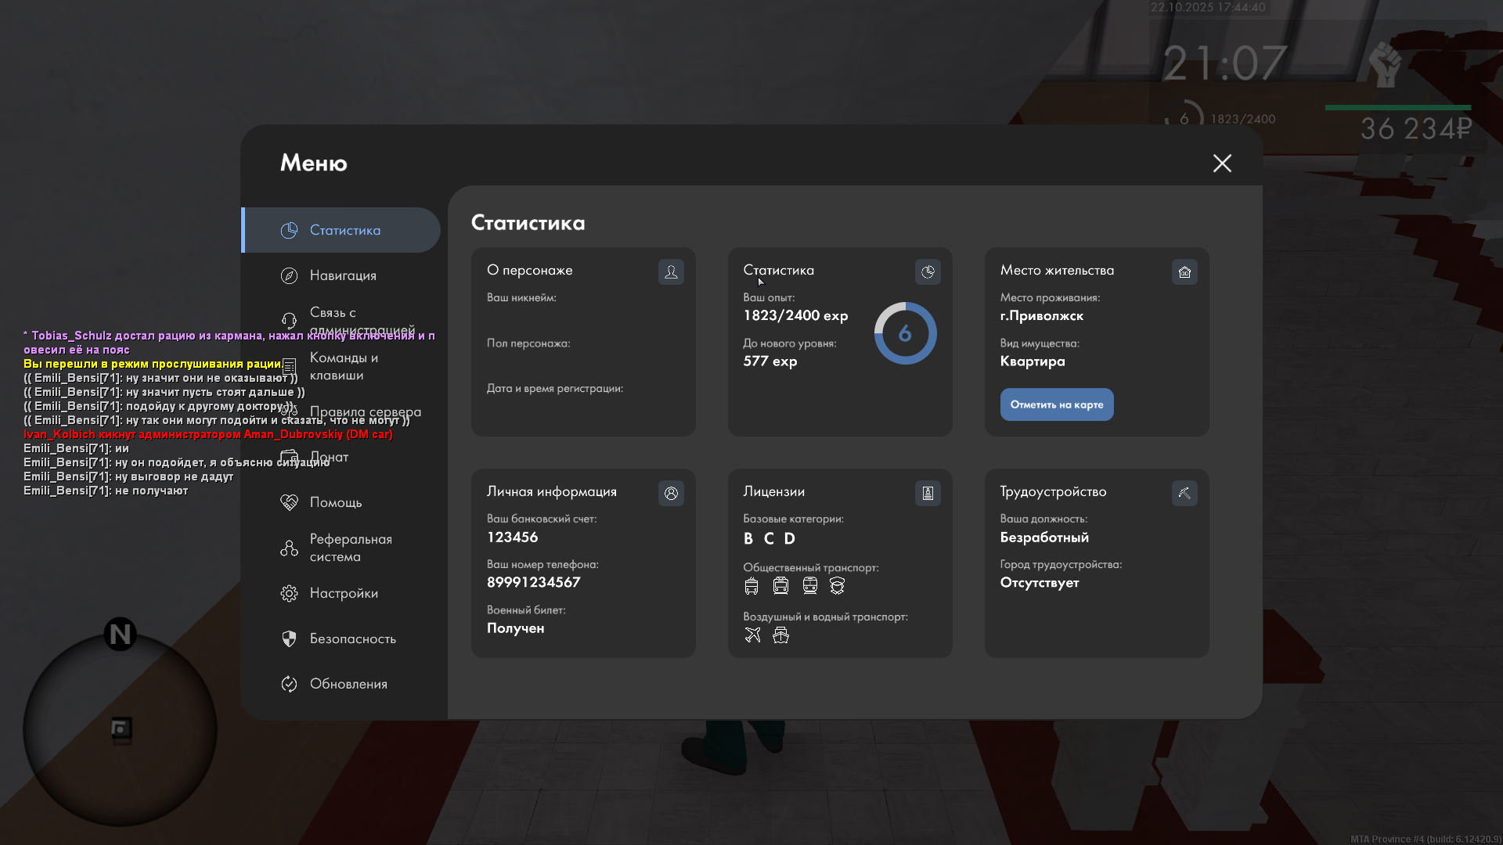Click the airplane license icon
Image resolution: width=1503 pixels, height=845 pixels.
click(752, 635)
